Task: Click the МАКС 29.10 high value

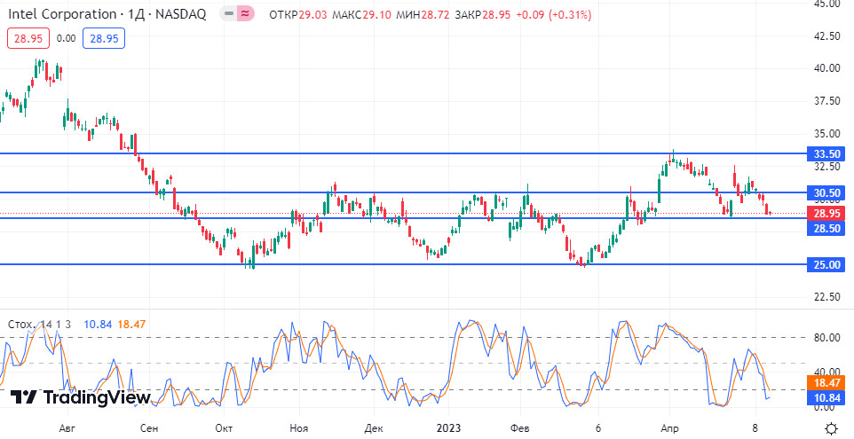Action: pos(361,15)
